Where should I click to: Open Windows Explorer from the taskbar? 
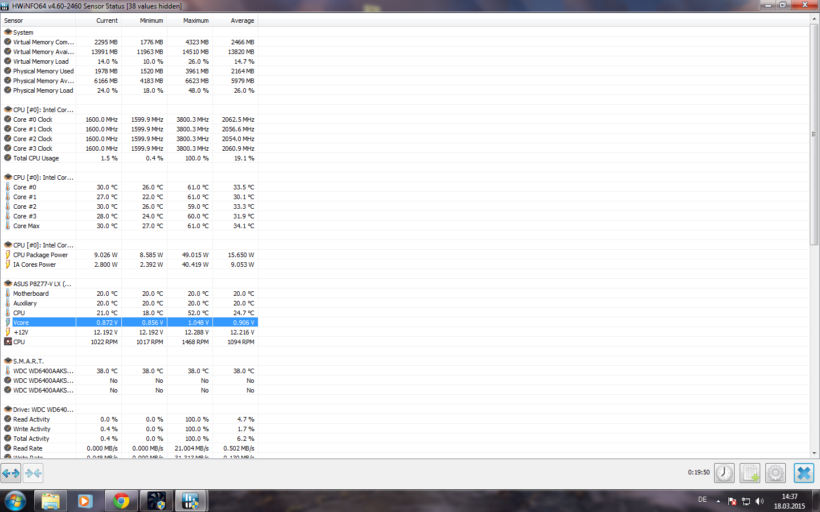click(x=51, y=501)
